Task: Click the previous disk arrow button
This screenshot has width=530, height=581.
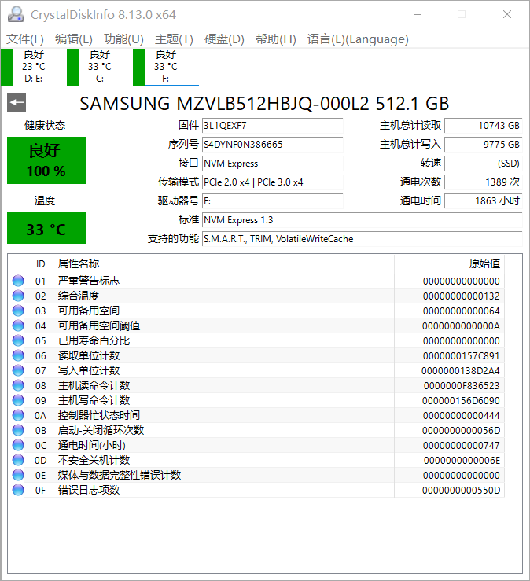Action: click(x=17, y=102)
